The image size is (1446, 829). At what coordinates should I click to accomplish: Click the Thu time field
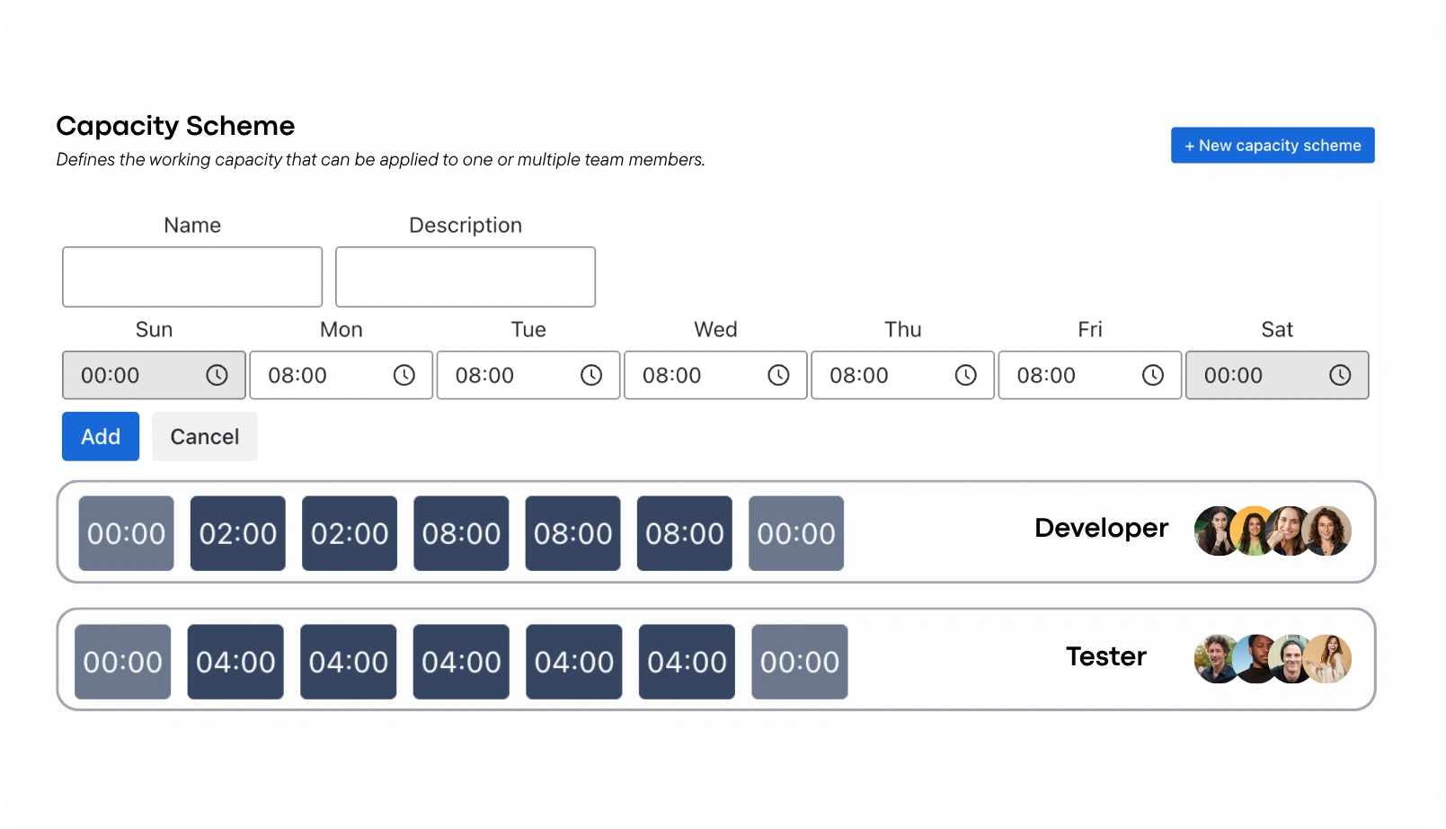(x=902, y=375)
